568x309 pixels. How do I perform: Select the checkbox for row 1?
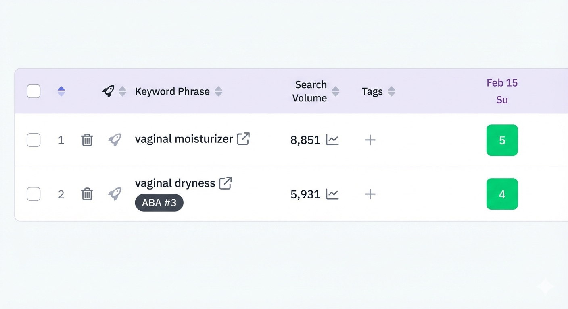[x=33, y=140]
